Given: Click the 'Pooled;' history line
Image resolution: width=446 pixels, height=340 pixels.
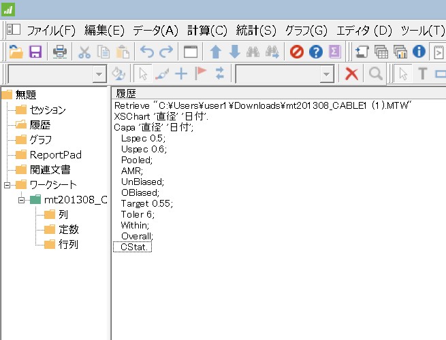Looking at the screenshot, I should (137, 160).
